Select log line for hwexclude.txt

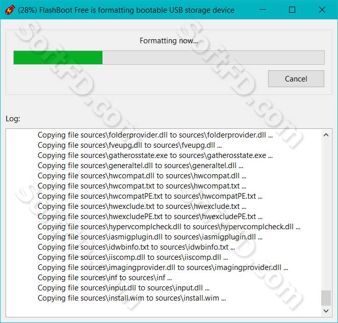142,206
